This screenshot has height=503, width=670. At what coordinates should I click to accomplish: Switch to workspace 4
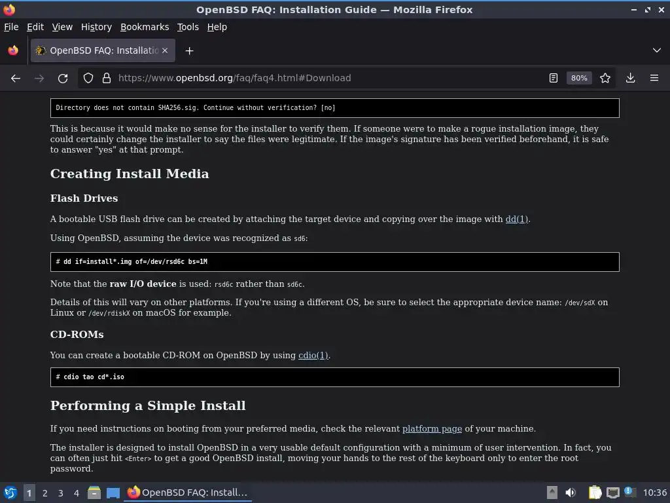(77, 493)
